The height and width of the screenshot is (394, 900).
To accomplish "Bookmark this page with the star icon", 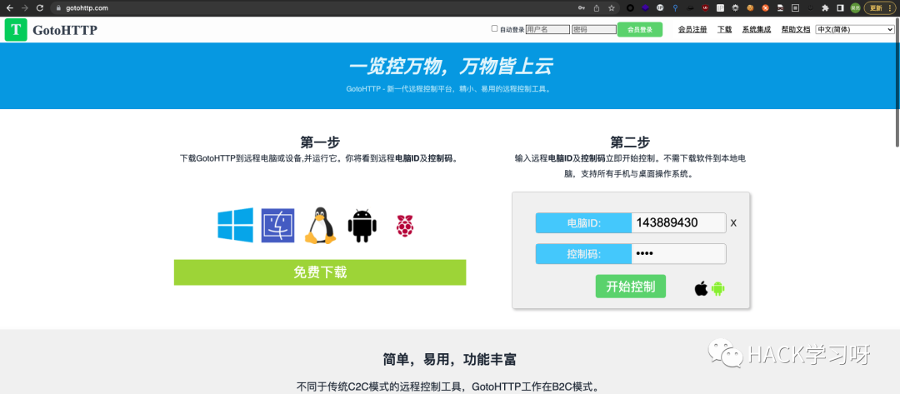I will pos(612,8).
